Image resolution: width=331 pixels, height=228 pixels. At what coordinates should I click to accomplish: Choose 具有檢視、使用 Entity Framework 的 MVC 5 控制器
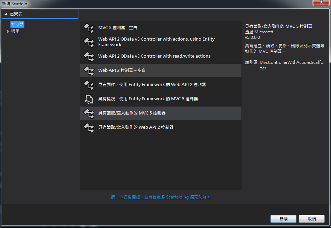pyautogui.click(x=161, y=99)
